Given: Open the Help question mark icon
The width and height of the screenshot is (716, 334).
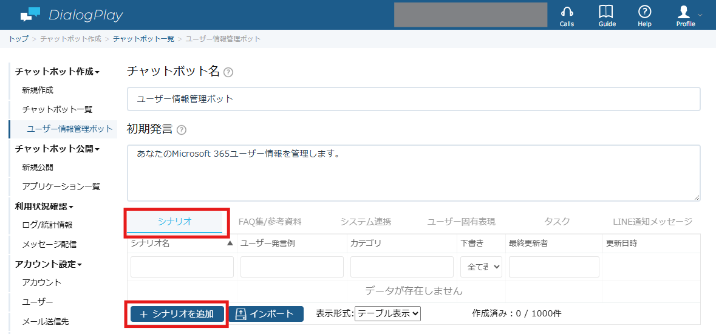Looking at the screenshot, I should (644, 12).
